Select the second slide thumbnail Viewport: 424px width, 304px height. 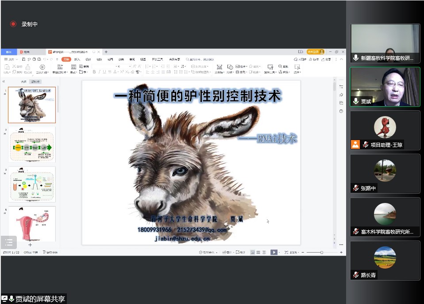click(x=32, y=145)
